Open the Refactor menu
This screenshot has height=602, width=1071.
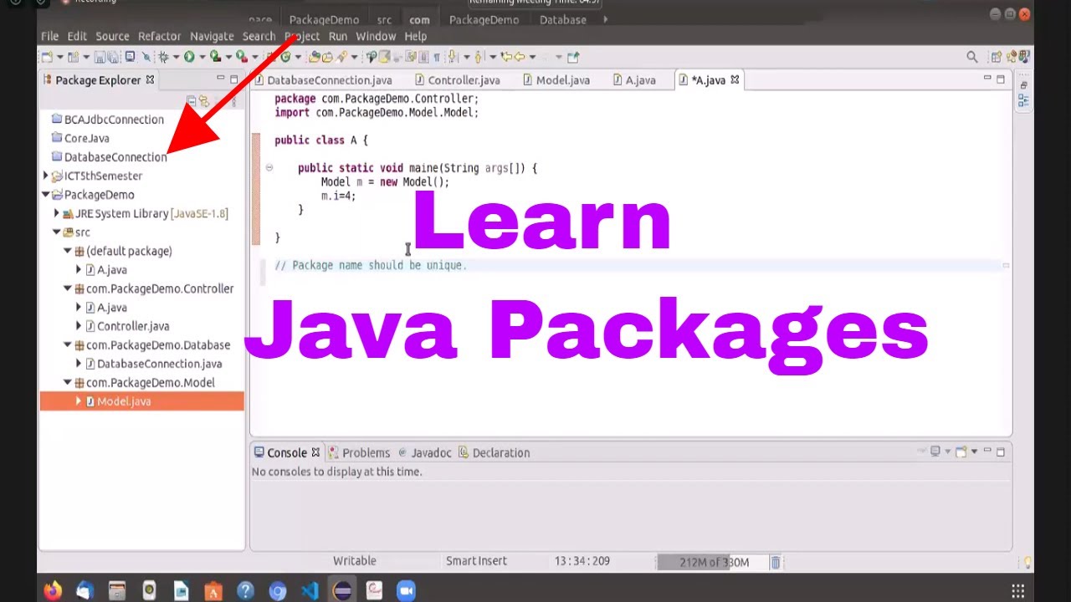point(159,36)
